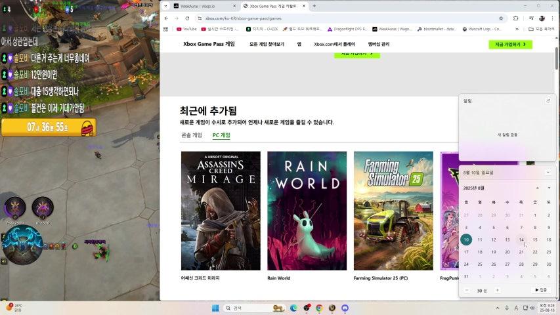Close the Xbox Game Pass tab
Image resolution: width=560 pixels, height=315 pixels.
click(304, 6)
